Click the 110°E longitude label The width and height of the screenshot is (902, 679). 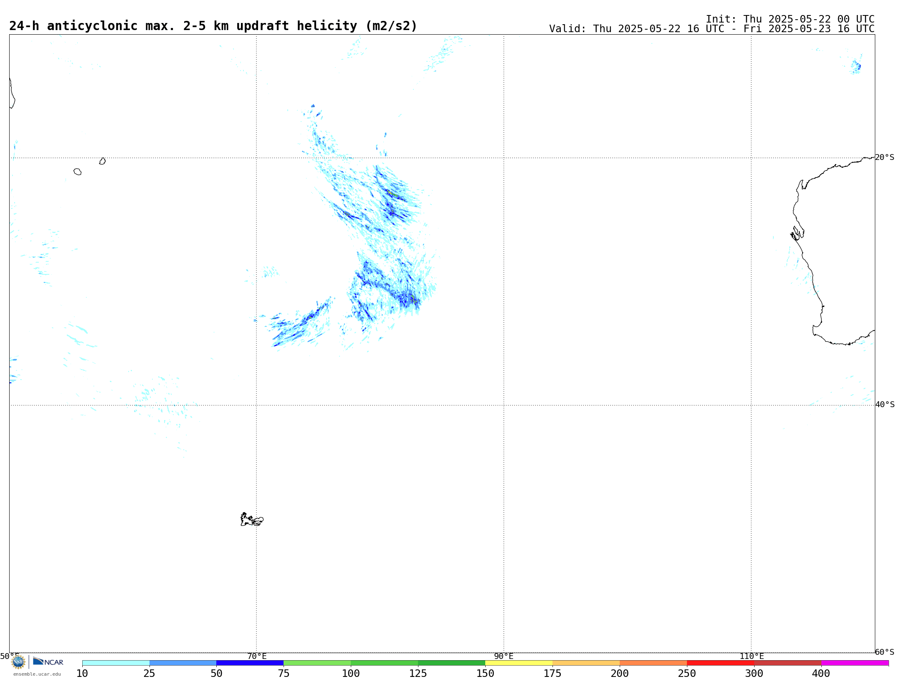(x=752, y=656)
